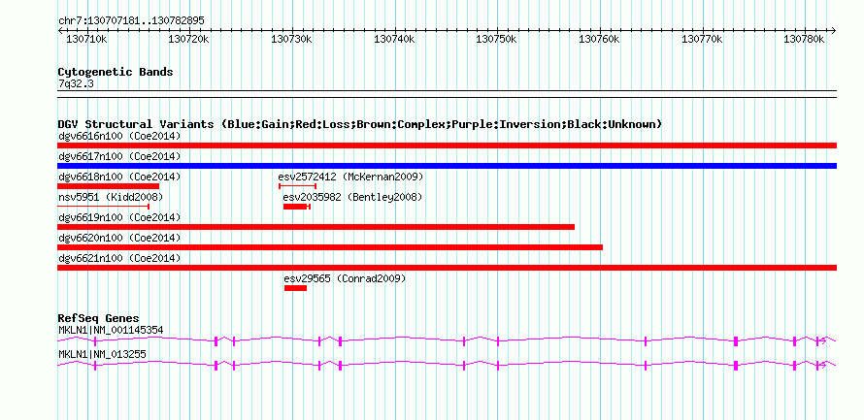Click the Cytogenetic Bands track title
The image size is (864, 420).
(x=116, y=72)
